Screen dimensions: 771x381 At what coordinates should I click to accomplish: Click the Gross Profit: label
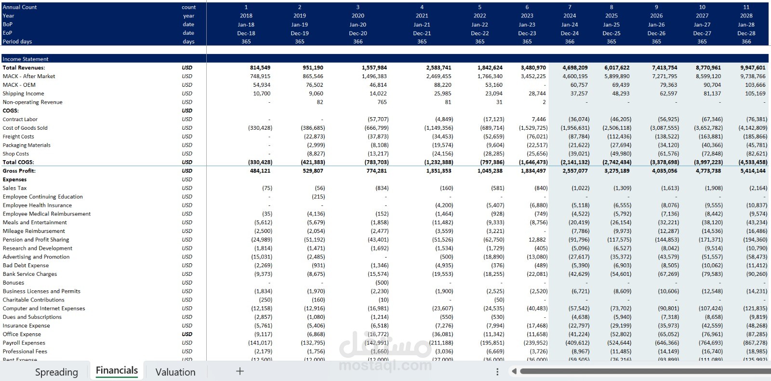pyautogui.click(x=19, y=171)
